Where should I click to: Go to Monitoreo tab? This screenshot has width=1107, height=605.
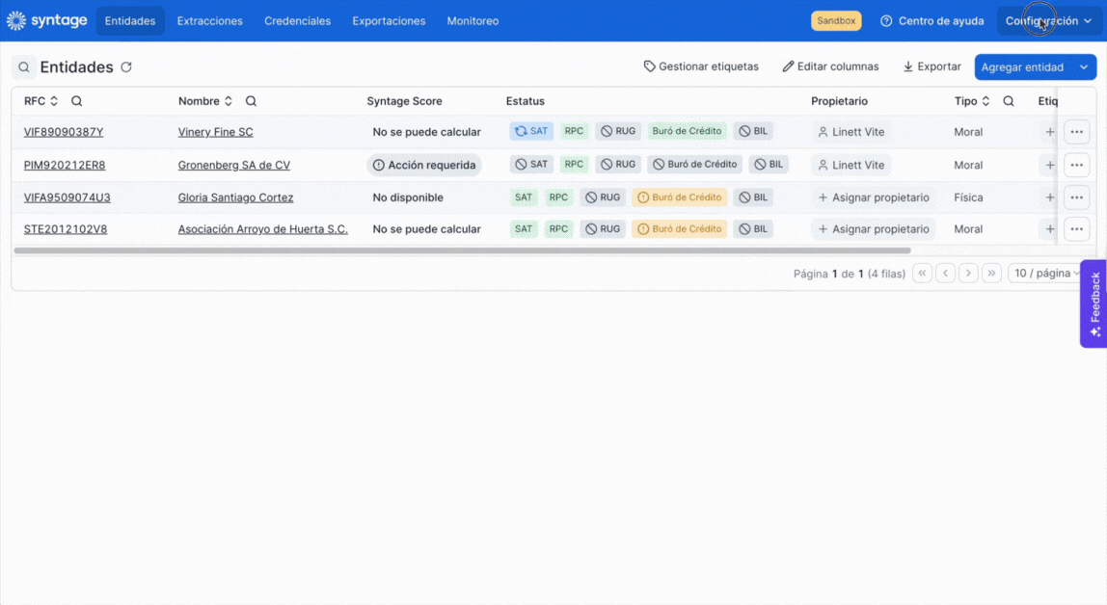pyautogui.click(x=472, y=20)
